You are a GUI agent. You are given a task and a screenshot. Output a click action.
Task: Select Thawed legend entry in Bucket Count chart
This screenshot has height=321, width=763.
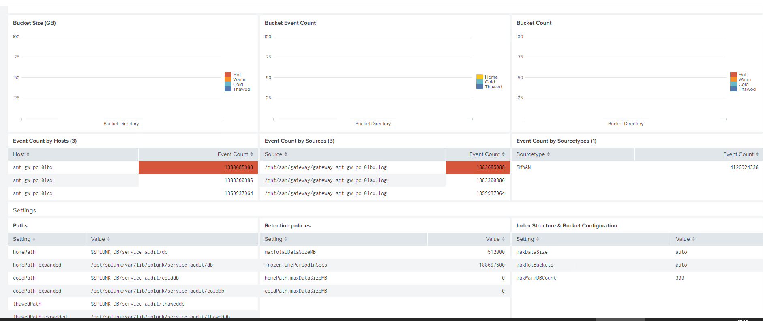(747, 90)
